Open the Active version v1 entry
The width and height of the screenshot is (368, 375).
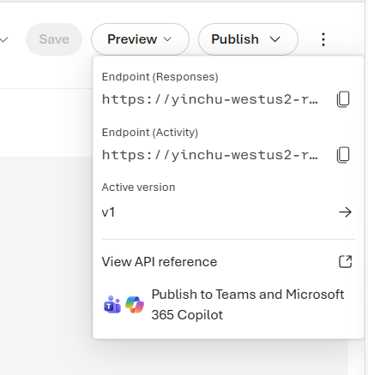coord(228,212)
